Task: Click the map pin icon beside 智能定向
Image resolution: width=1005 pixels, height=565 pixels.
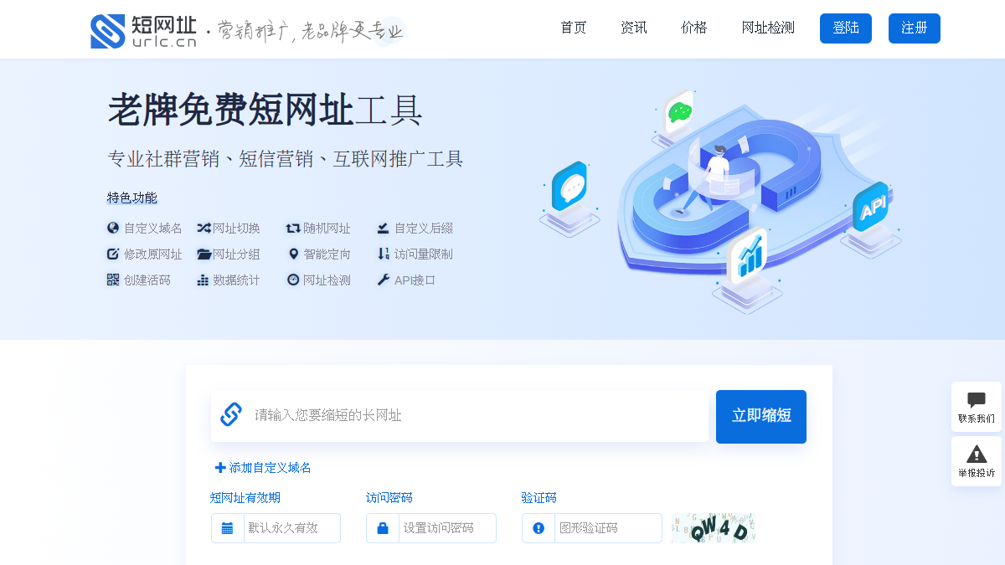Action: [x=293, y=254]
